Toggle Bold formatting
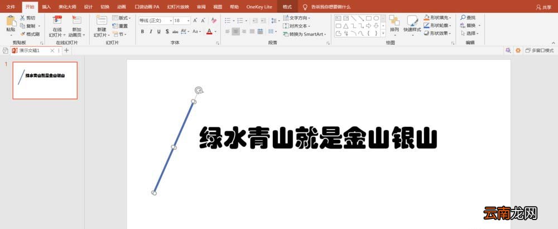The height and width of the screenshot is (229, 558). point(142,32)
